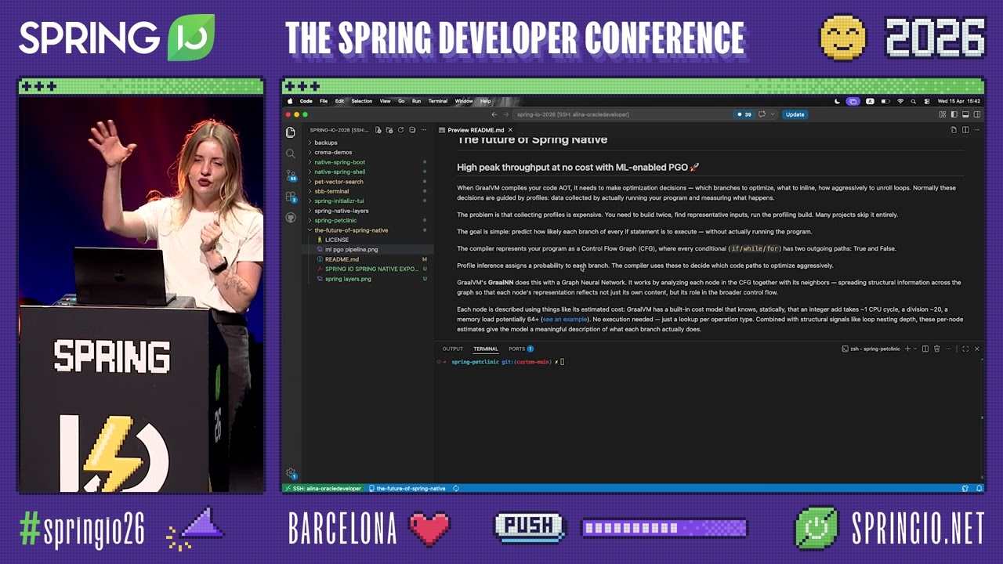Split the editor to the right
Viewport: 1003px width, 564px height.
965,130
